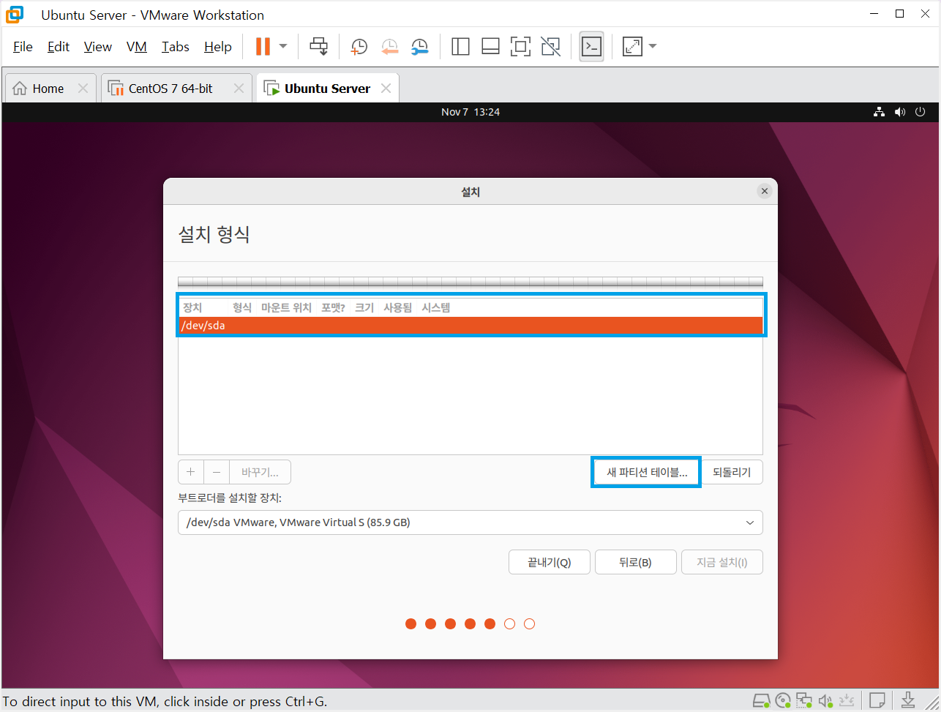Click the Ubuntu volume speaker icon
941x712 pixels.
[900, 112]
